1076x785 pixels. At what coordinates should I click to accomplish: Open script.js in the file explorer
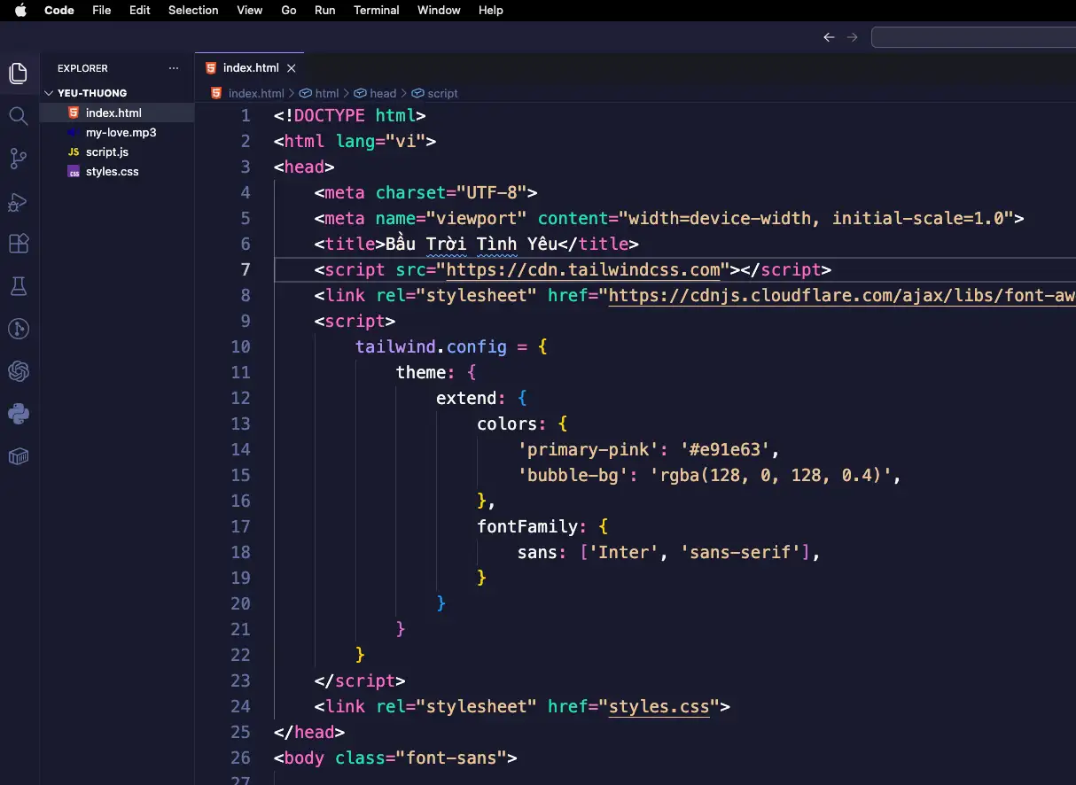pos(106,152)
